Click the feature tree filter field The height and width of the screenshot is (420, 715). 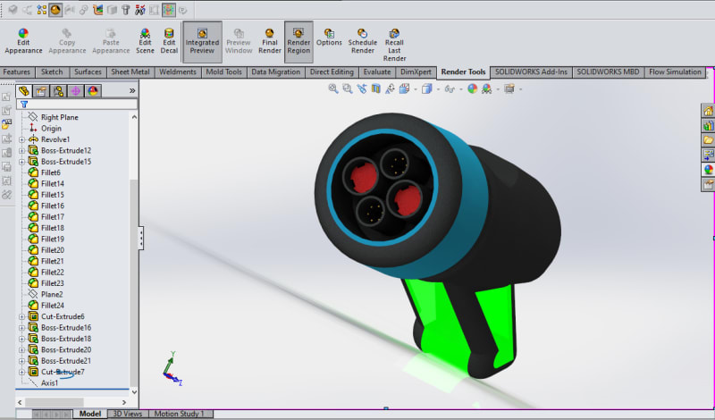point(77,105)
